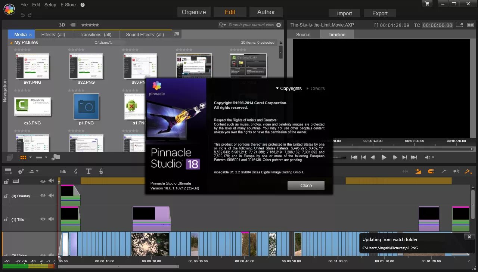Click the tag filter icon beside 3D
478x272 pixels.
pos(73,25)
